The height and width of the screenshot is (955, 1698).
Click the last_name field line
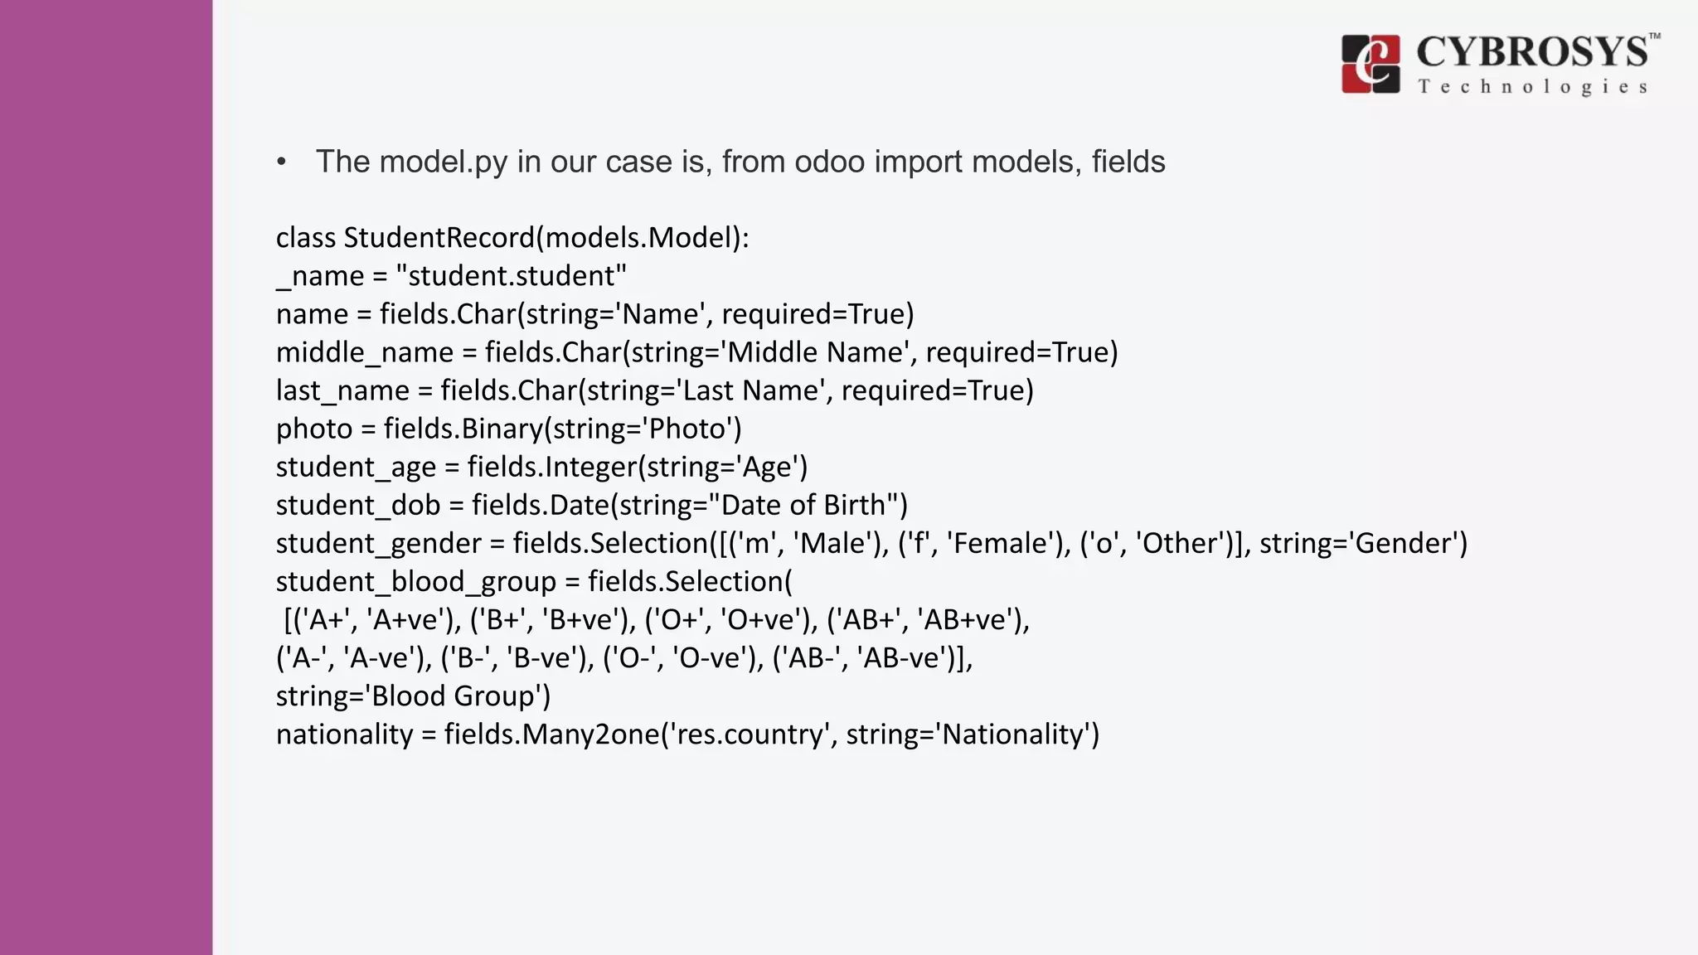pos(654,390)
